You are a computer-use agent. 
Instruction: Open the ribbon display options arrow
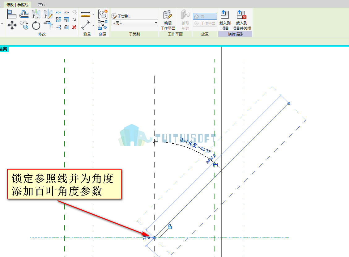click(x=45, y=5)
